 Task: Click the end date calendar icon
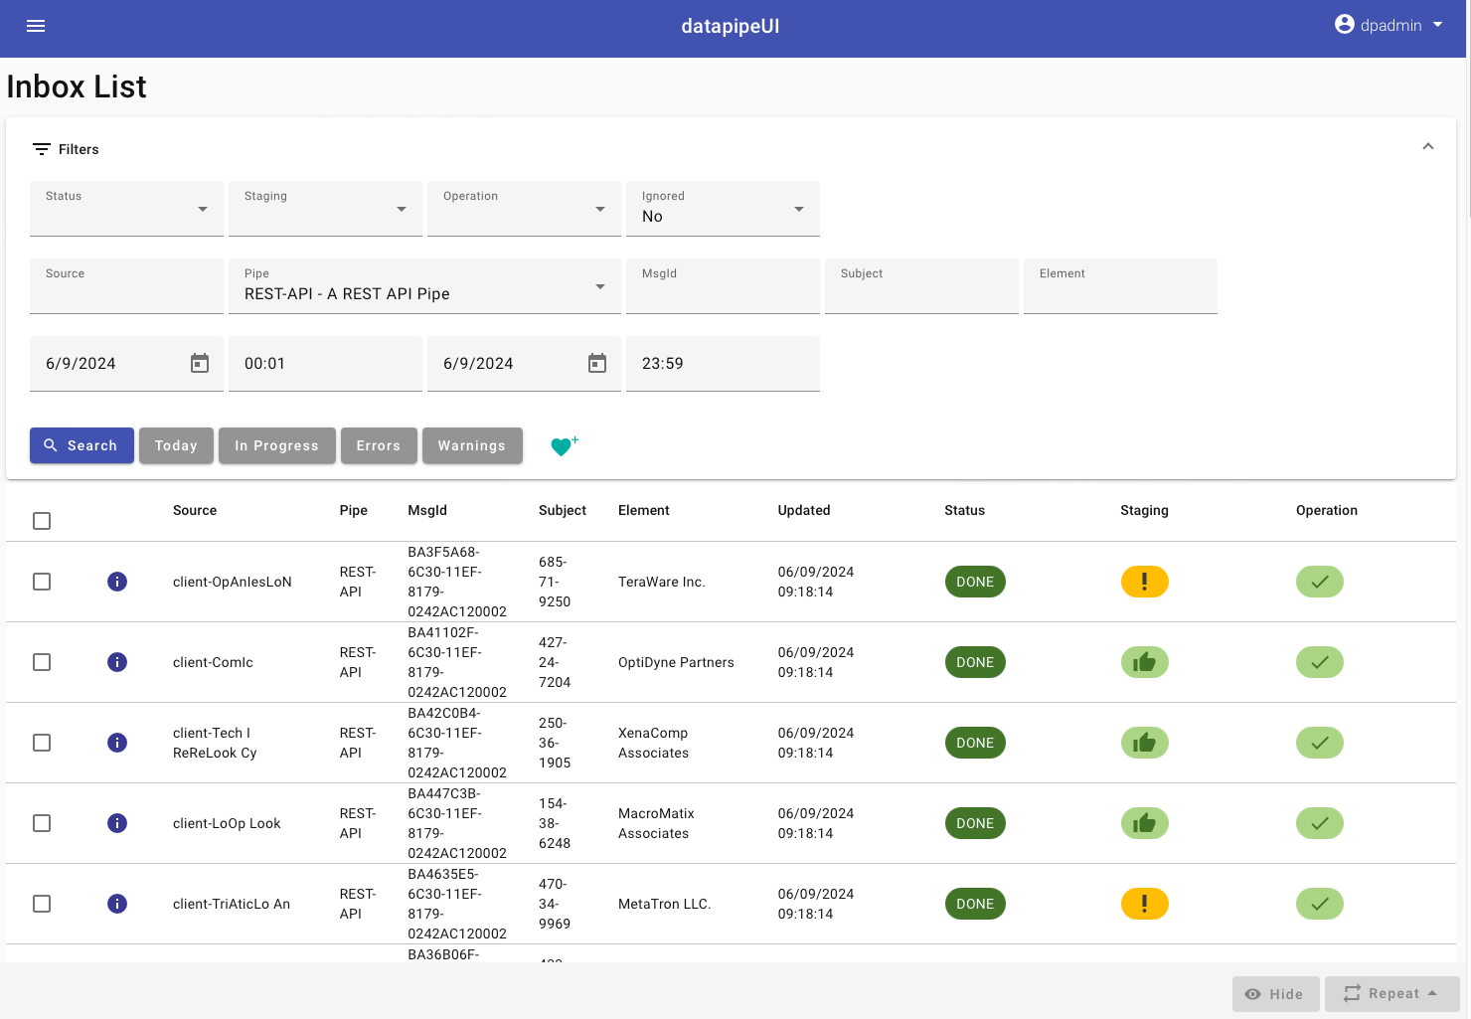click(597, 364)
